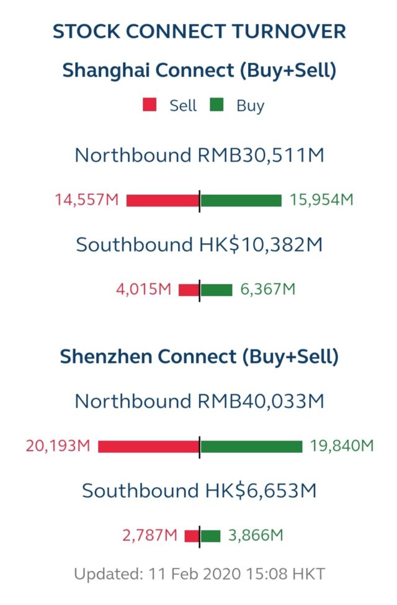
Task: Select the 14,557M sell value
Action: click(x=86, y=200)
